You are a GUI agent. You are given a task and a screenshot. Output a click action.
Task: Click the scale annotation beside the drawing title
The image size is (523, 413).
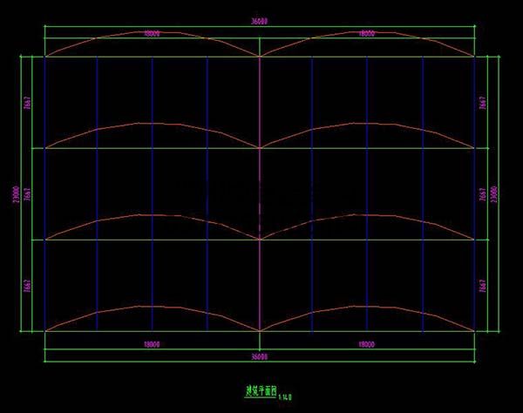coord(284,397)
